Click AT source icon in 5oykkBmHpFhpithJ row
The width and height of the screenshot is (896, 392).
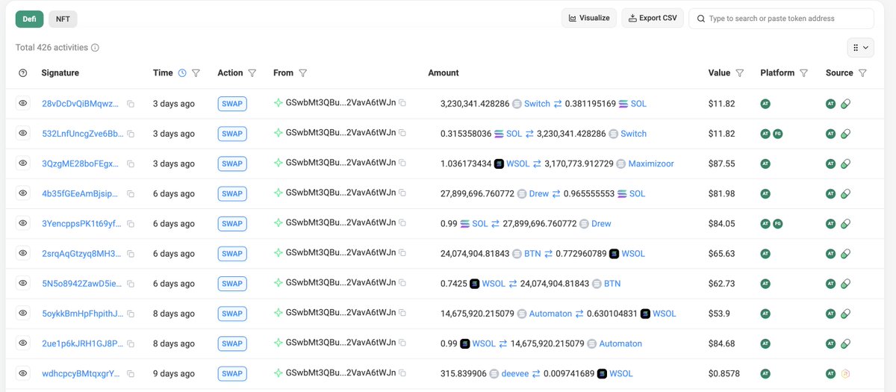click(x=831, y=314)
